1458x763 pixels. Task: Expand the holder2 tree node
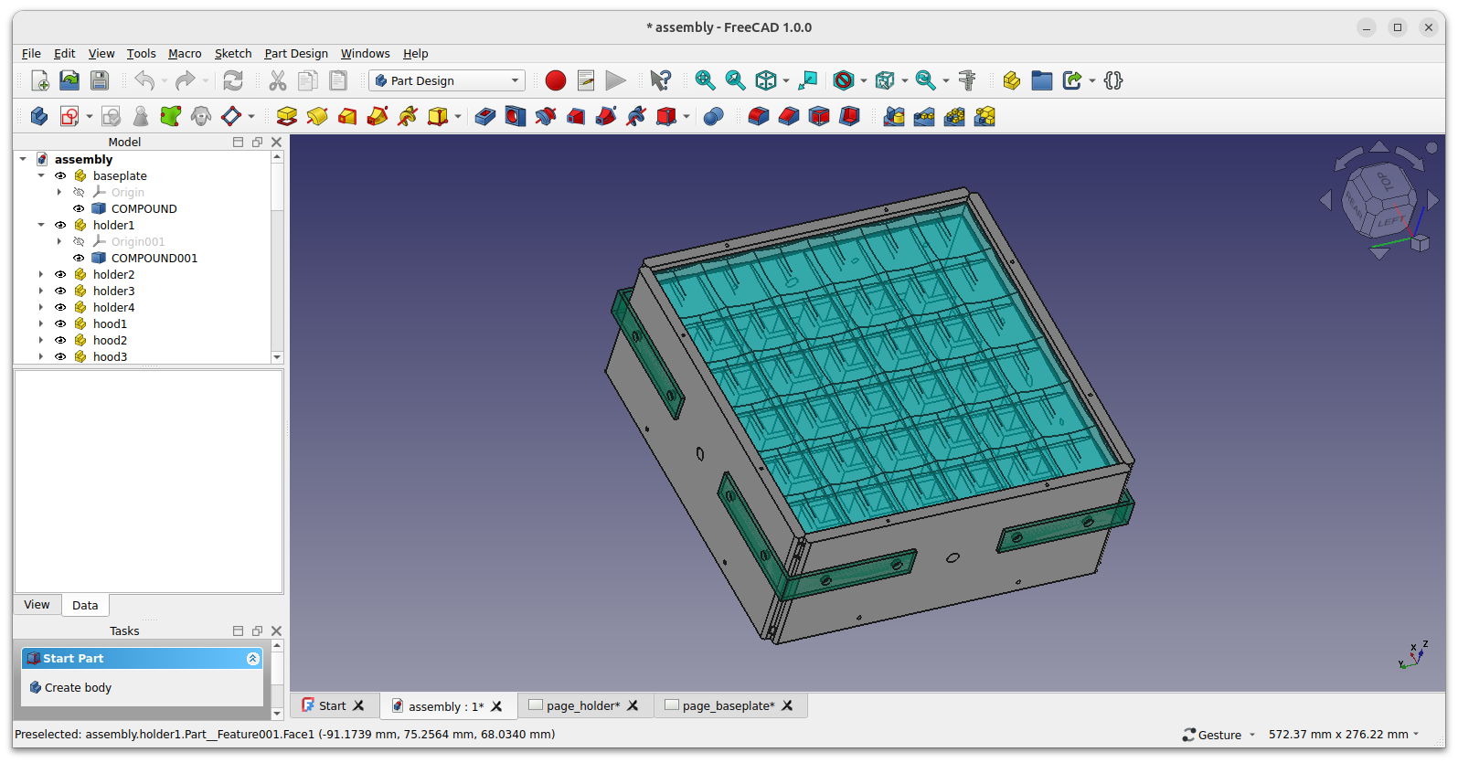pos(41,274)
